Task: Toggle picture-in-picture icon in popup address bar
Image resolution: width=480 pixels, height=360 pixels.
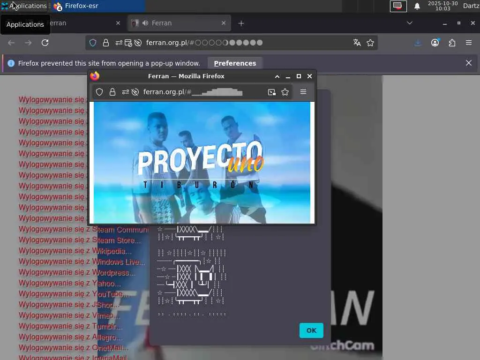Action: click(x=271, y=92)
